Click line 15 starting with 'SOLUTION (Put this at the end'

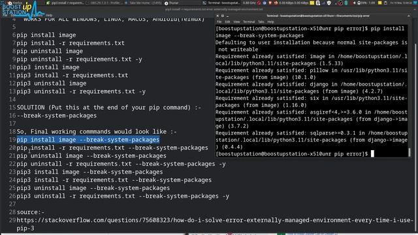109,107
